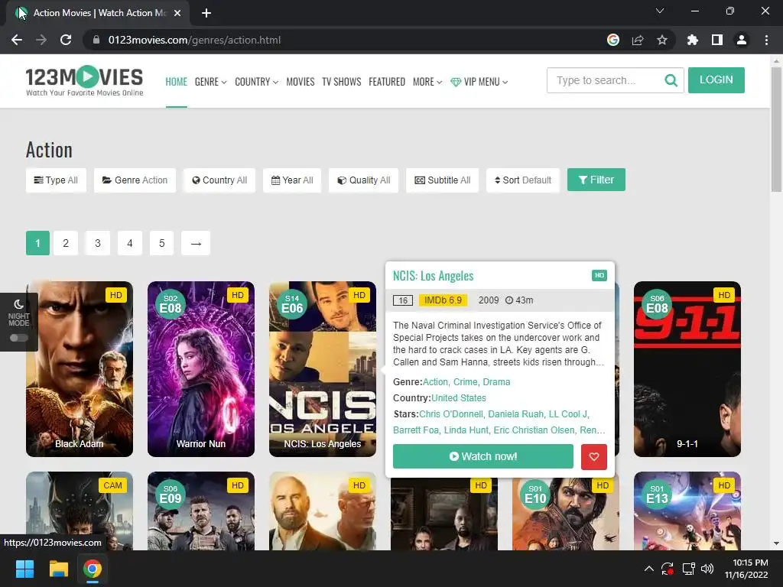The height and width of the screenshot is (587, 783).
Task: Open the Quality All filter dropdown
Action: pos(363,180)
